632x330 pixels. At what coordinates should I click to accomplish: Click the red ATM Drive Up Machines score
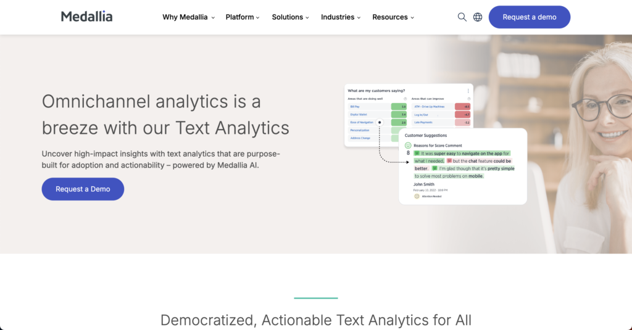coord(462,107)
